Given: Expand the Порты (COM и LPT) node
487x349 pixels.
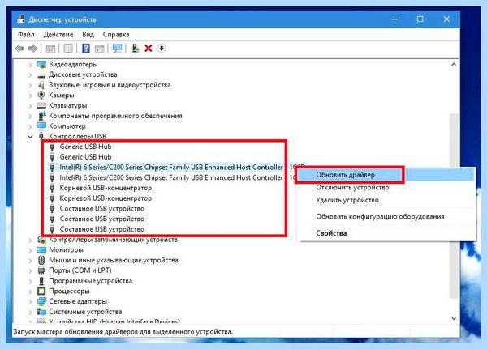Looking at the screenshot, I should tap(30, 270).
